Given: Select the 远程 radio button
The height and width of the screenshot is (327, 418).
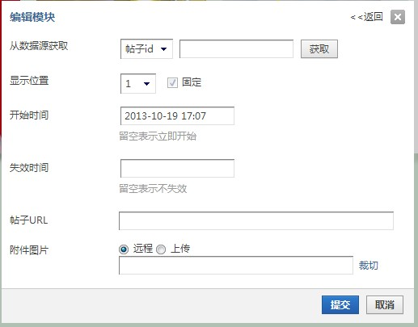Looking at the screenshot, I should tap(124, 249).
